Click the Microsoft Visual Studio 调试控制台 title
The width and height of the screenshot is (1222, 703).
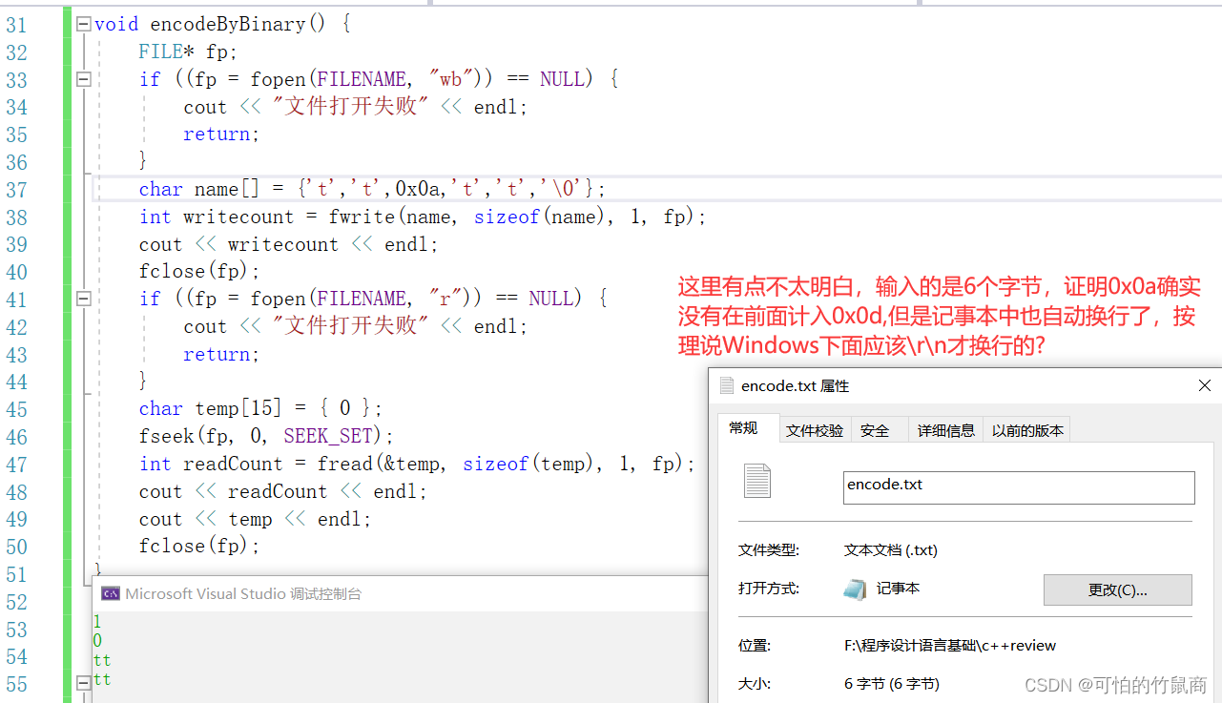243,593
